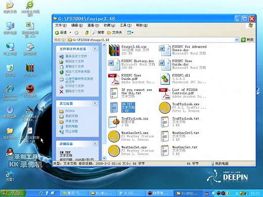Click the Start button on the taskbar

coord(13,193)
